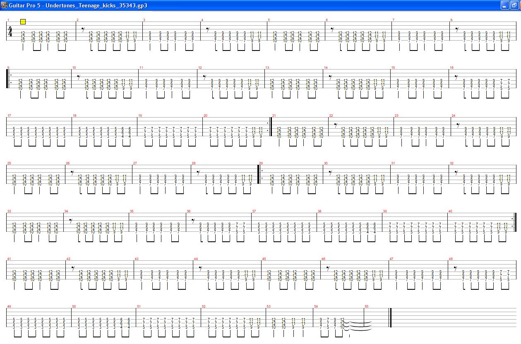This screenshot has width=521, height=344.
Task: Click measure number 19
Action: [140, 115]
